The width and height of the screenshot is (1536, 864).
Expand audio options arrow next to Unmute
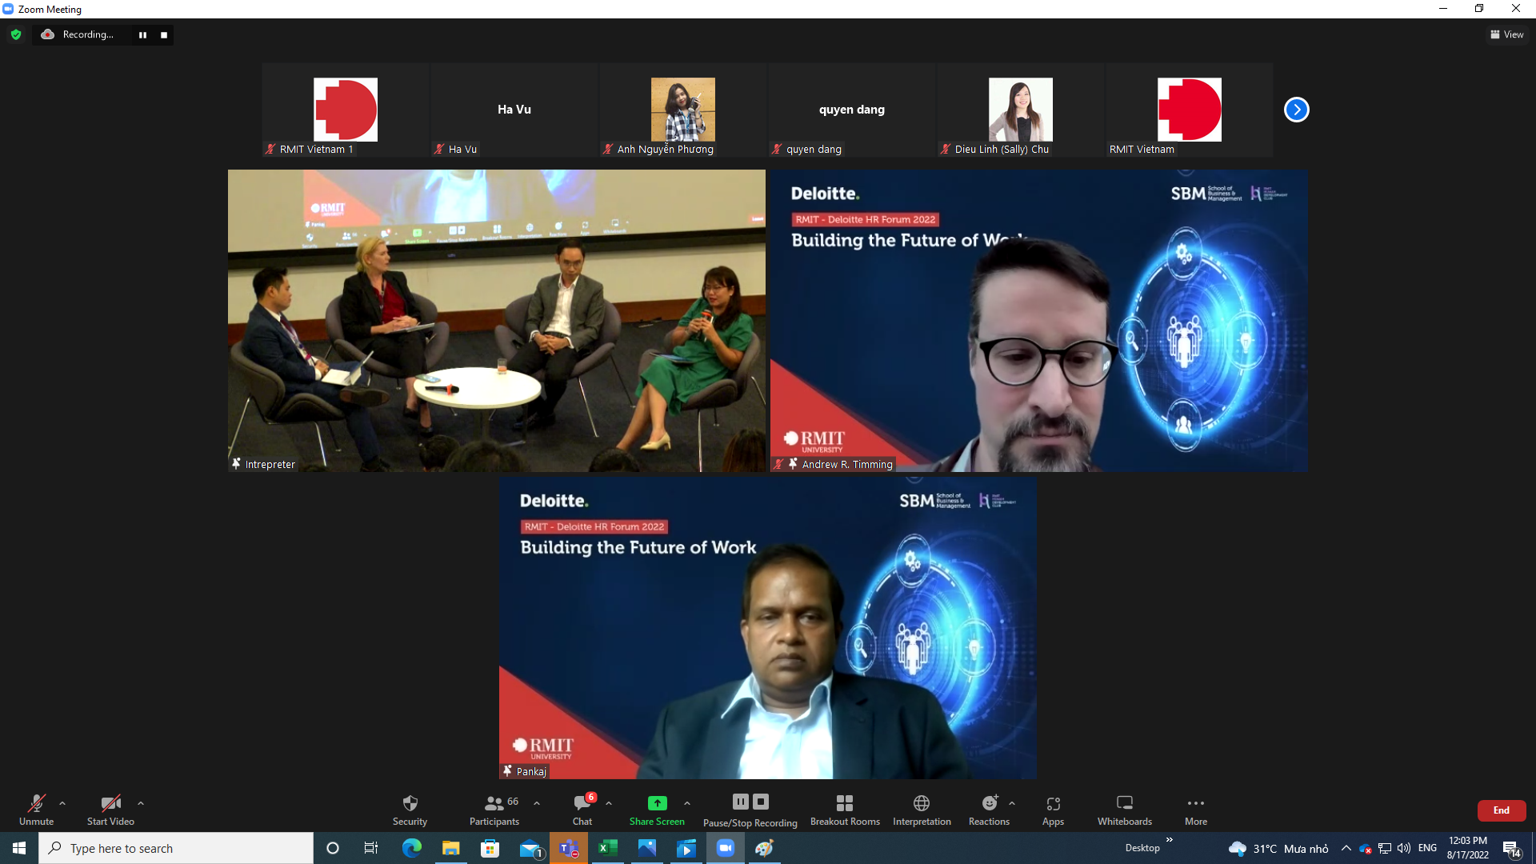tap(62, 803)
